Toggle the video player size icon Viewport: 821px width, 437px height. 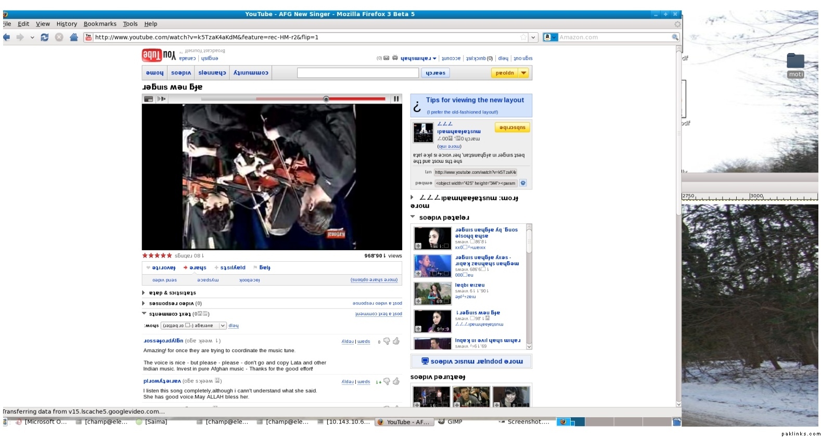coord(148,99)
